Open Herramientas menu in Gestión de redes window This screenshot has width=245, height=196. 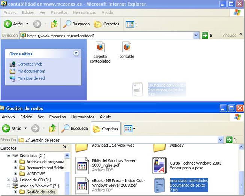click(83, 117)
